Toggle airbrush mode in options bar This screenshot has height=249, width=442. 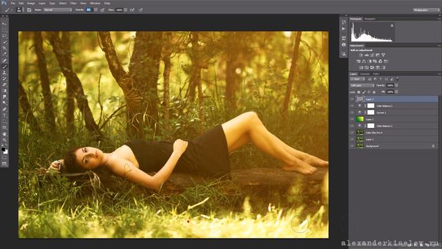pos(132,10)
